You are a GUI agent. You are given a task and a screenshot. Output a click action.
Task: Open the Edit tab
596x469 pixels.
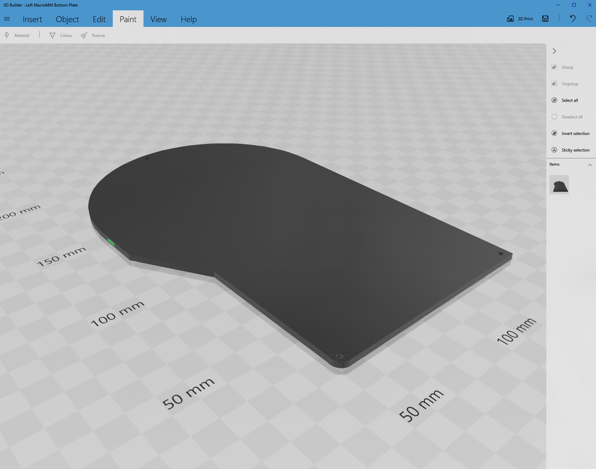pyautogui.click(x=99, y=19)
